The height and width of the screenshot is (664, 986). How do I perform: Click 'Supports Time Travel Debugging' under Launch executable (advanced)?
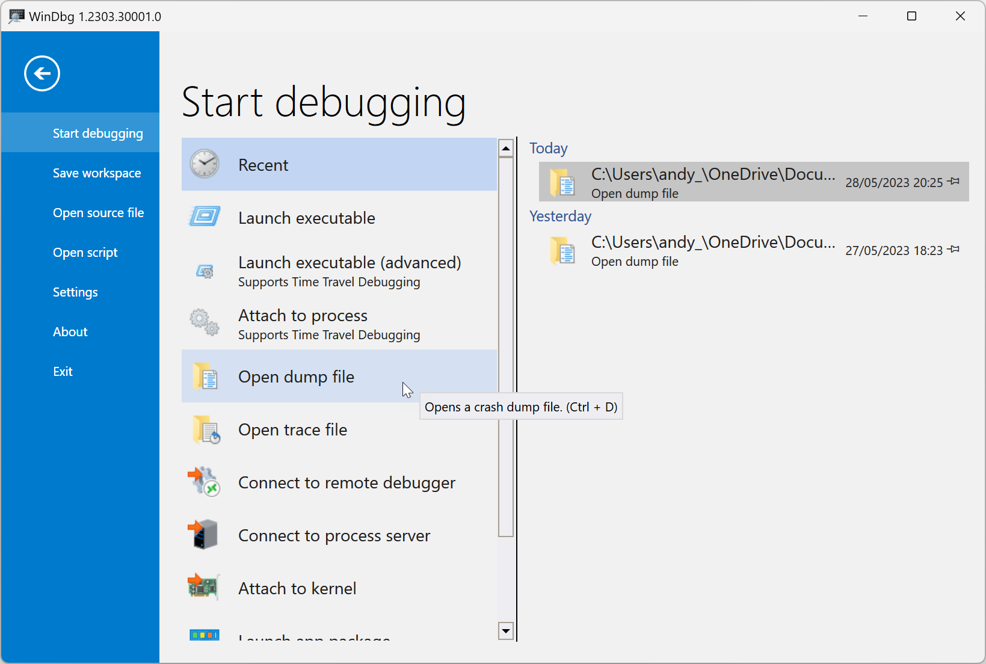click(329, 282)
